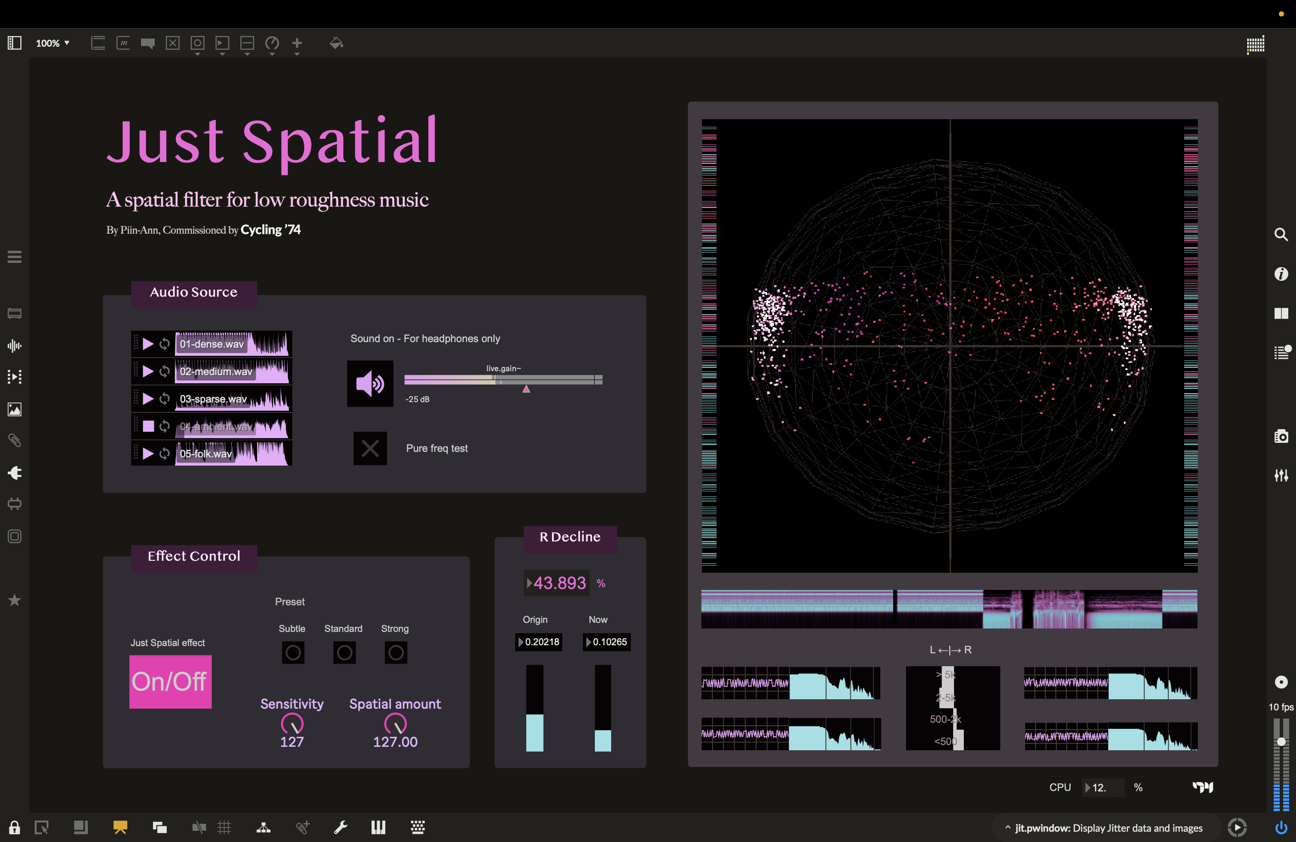
Task: Play the 05-folk.wav file
Action: (147, 454)
